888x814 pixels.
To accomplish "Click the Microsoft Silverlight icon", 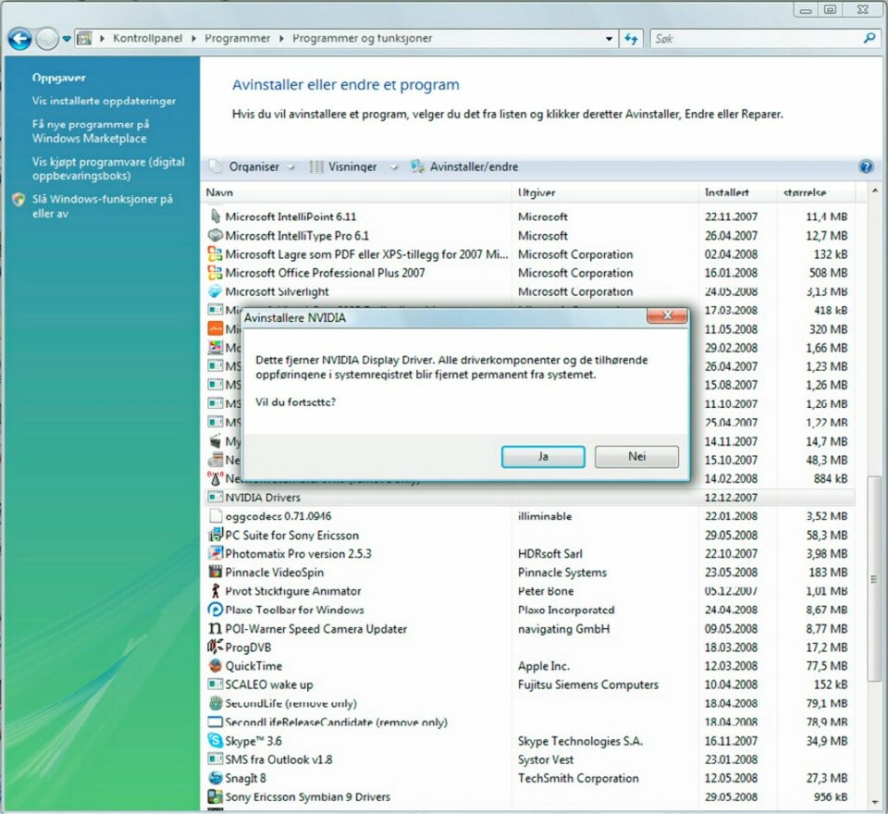I will (216, 291).
